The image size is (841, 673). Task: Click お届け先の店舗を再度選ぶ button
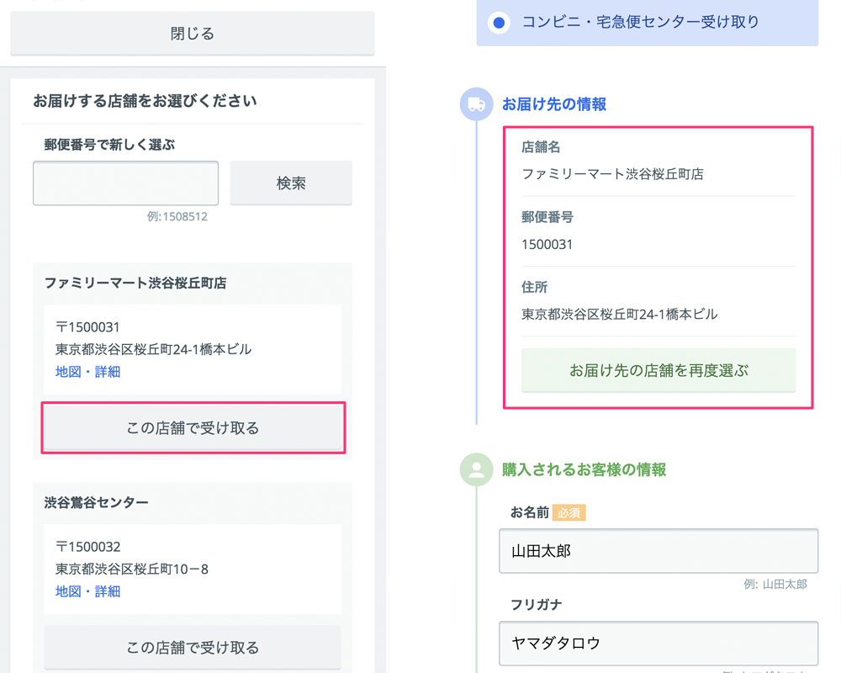pos(659,370)
